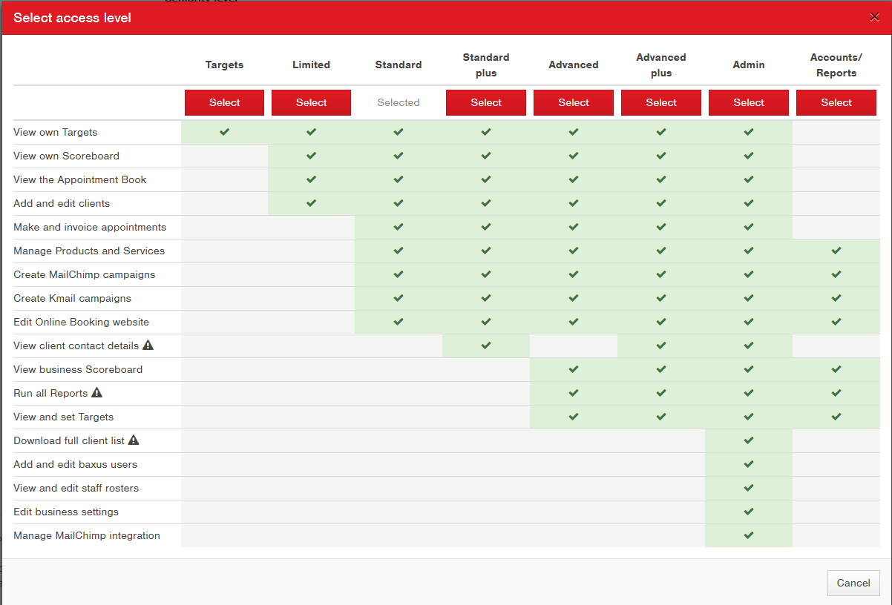Click the 'View and edit staff rosters' row label

click(76, 488)
